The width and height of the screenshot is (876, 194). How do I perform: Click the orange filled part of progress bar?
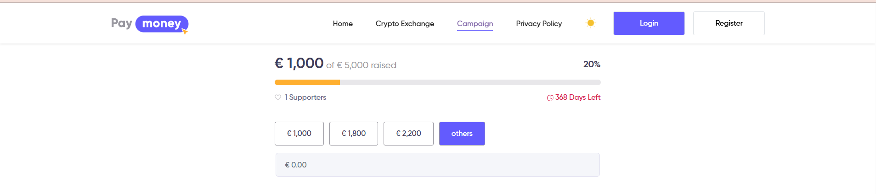307,82
